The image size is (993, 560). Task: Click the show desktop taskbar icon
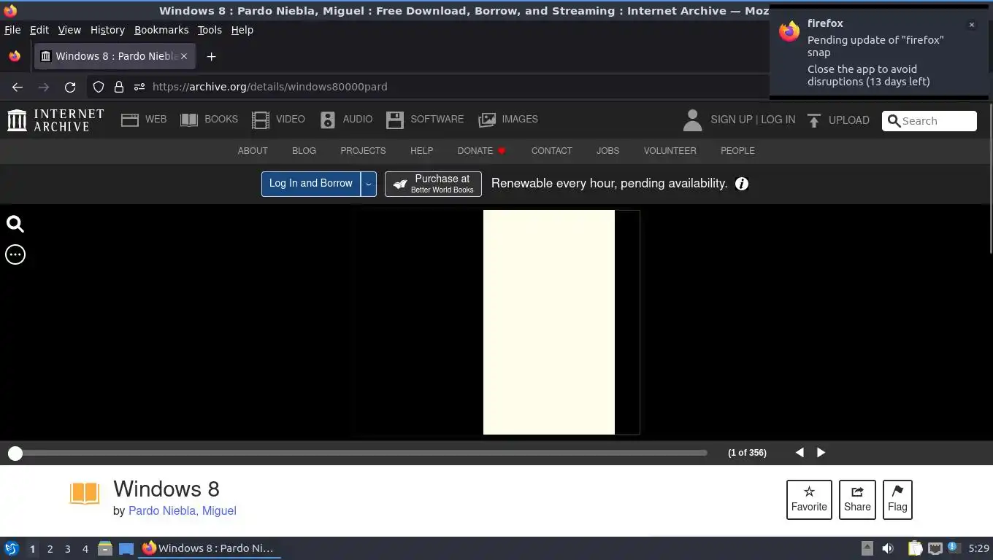[x=126, y=548]
